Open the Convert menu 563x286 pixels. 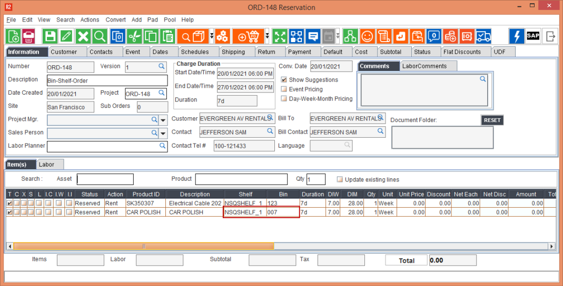(x=115, y=20)
